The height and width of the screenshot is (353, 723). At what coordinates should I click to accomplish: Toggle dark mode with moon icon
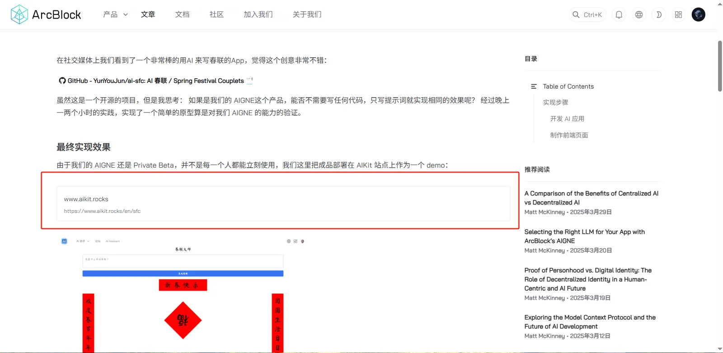[x=659, y=14]
